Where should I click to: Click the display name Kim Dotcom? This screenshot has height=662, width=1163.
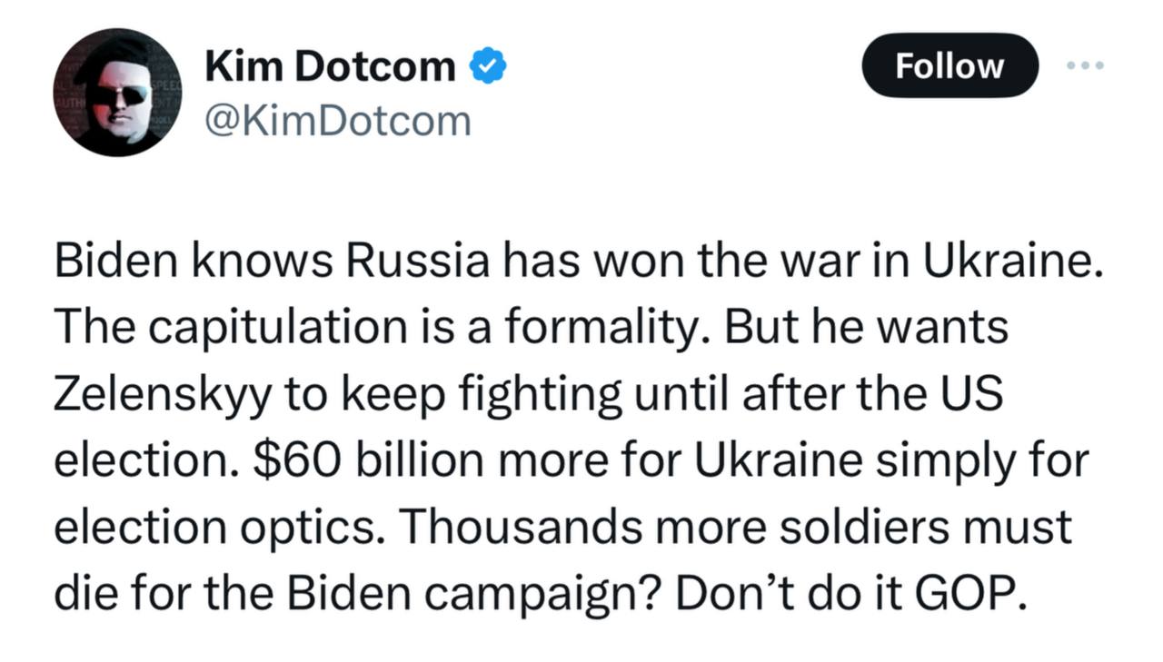pos(331,66)
